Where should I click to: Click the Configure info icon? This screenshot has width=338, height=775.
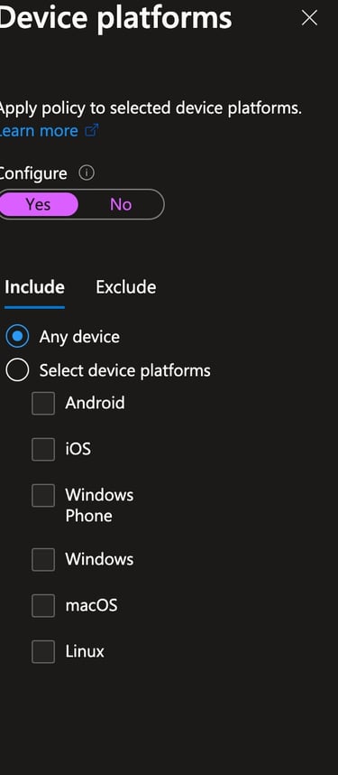pos(87,173)
